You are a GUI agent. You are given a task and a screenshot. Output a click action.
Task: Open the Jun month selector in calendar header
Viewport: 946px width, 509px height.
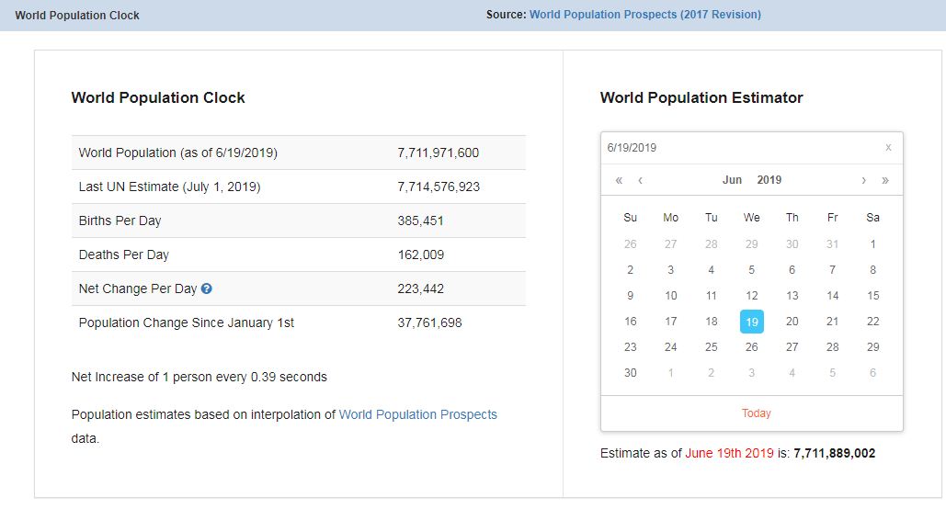click(x=732, y=180)
